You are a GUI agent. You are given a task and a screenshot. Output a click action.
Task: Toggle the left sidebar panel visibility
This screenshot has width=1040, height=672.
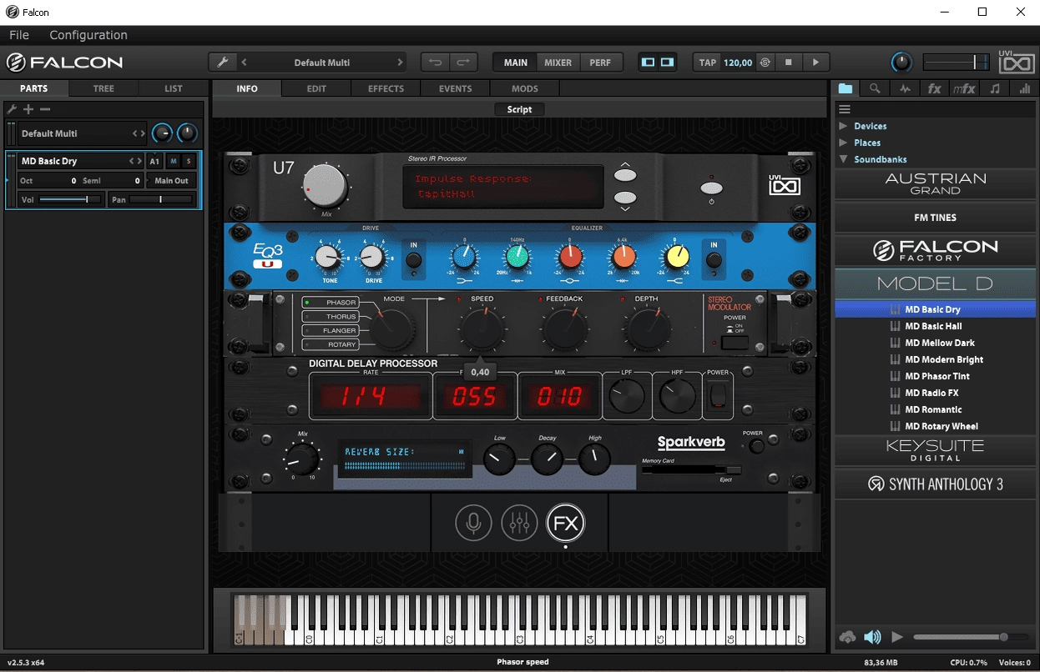coord(648,63)
